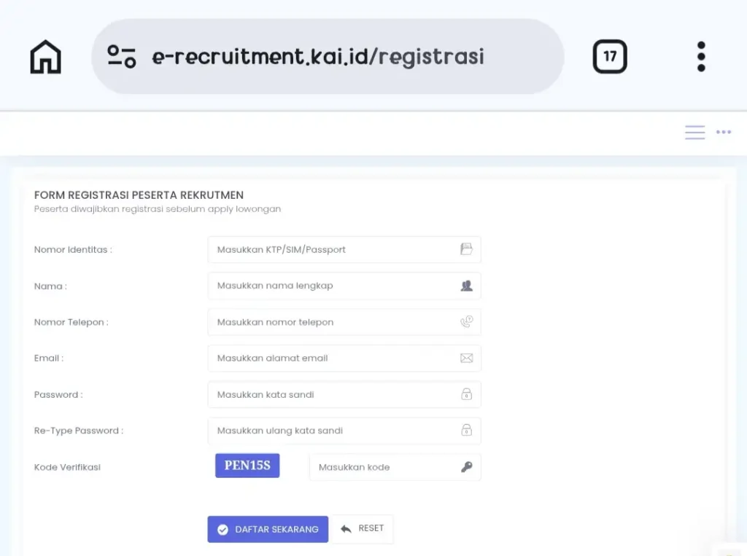Click the key icon in verification code field

[466, 467]
